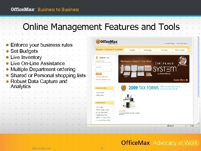This screenshot has height=151, width=201.
Task: Click the slide title Online Management Features and Tools
Action: [101, 27]
